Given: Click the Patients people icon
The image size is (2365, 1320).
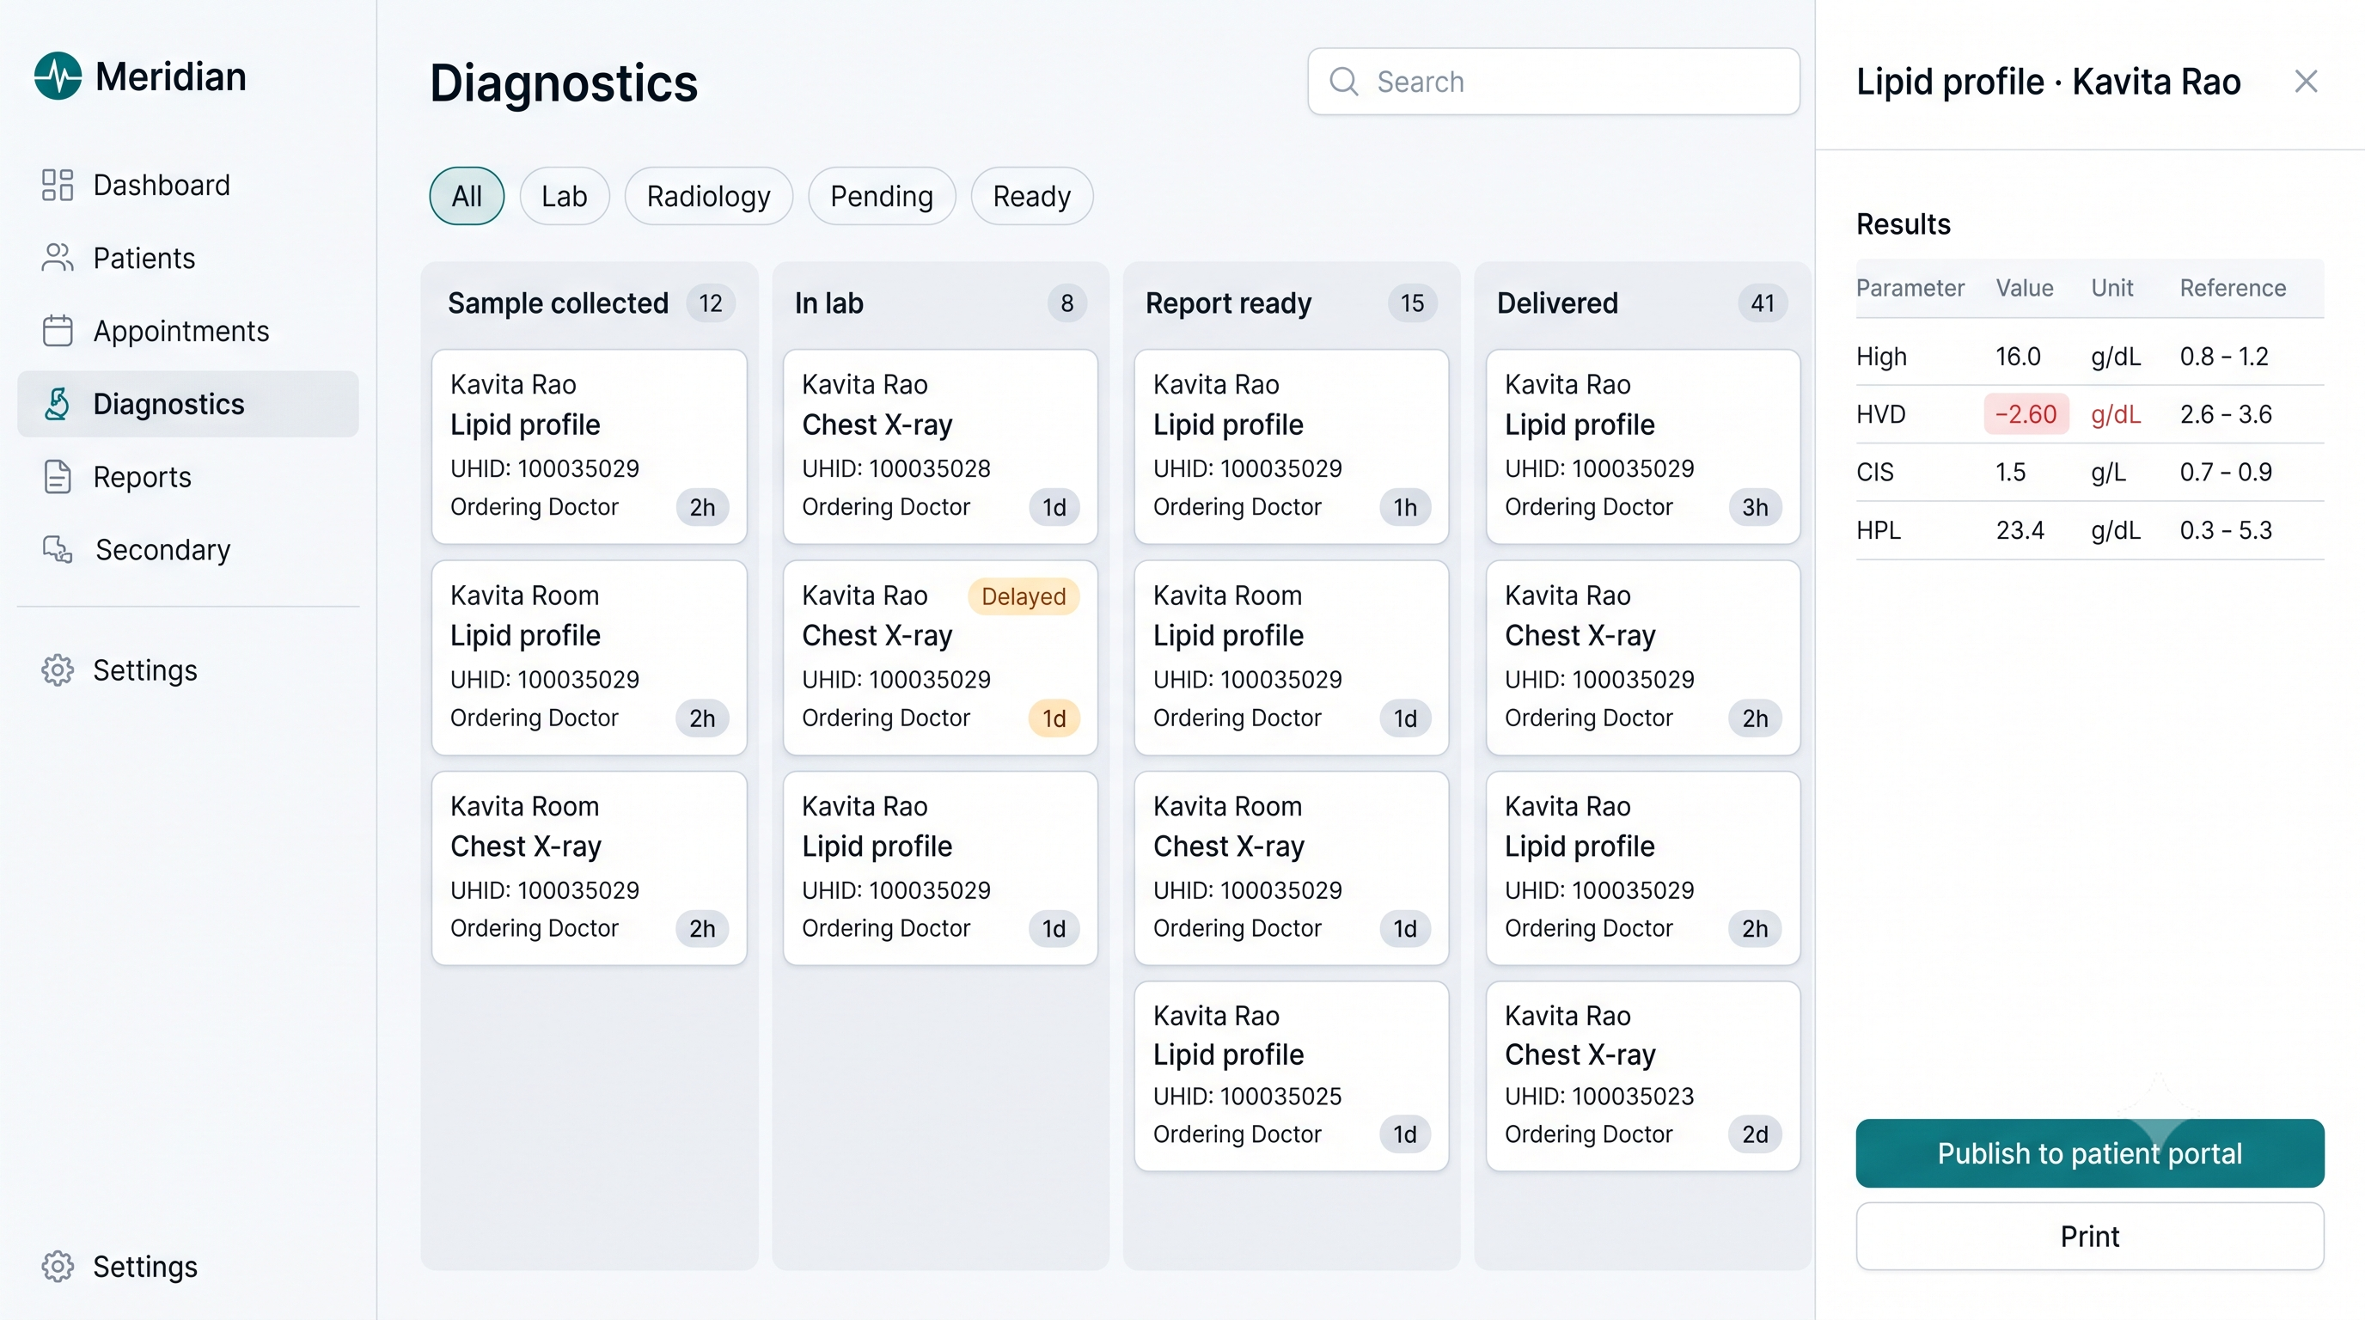Looking at the screenshot, I should coord(57,258).
